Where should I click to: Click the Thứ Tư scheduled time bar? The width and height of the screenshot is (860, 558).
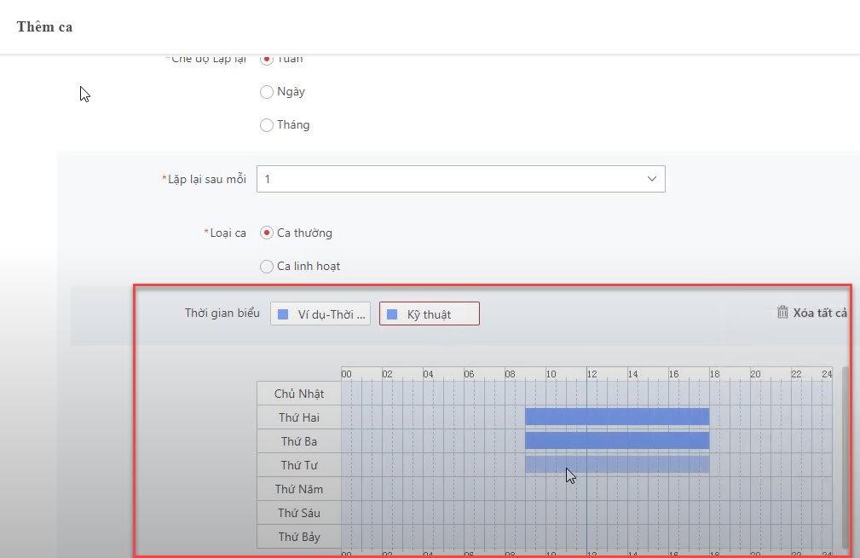click(x=616, y=464)
